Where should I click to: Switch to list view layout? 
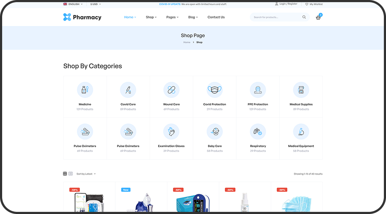(71, 174)
